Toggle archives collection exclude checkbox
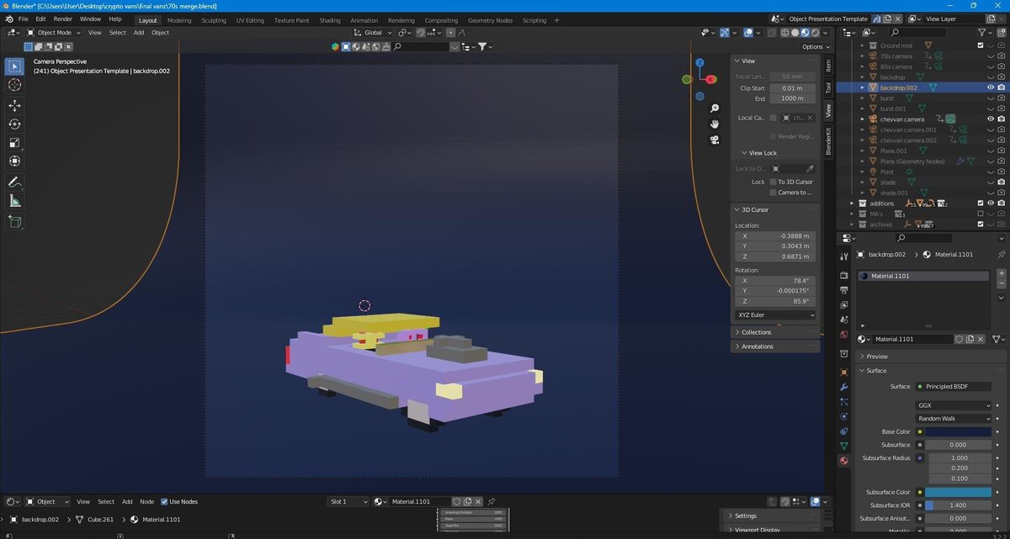This screenshot has width=1010, height=539. [x=981, y=225]
